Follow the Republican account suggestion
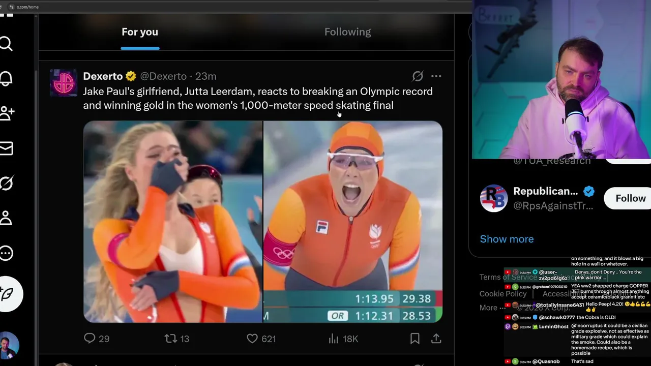This screenshot has width=651, height=366. click(x=629, y=198)
